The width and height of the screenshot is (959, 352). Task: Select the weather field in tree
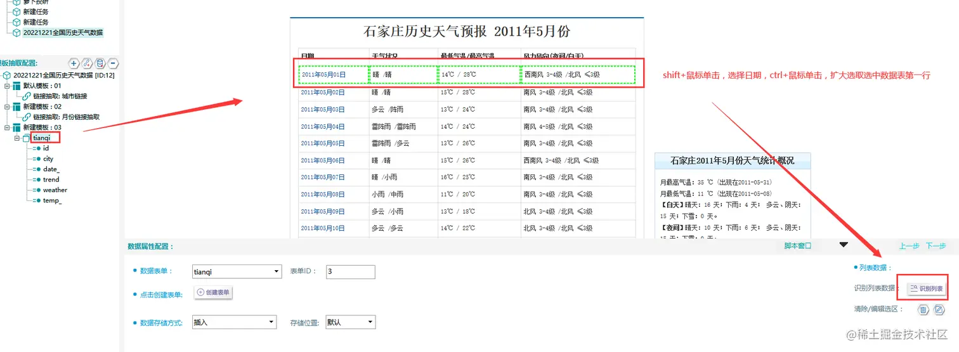click(x=55, y=190)
